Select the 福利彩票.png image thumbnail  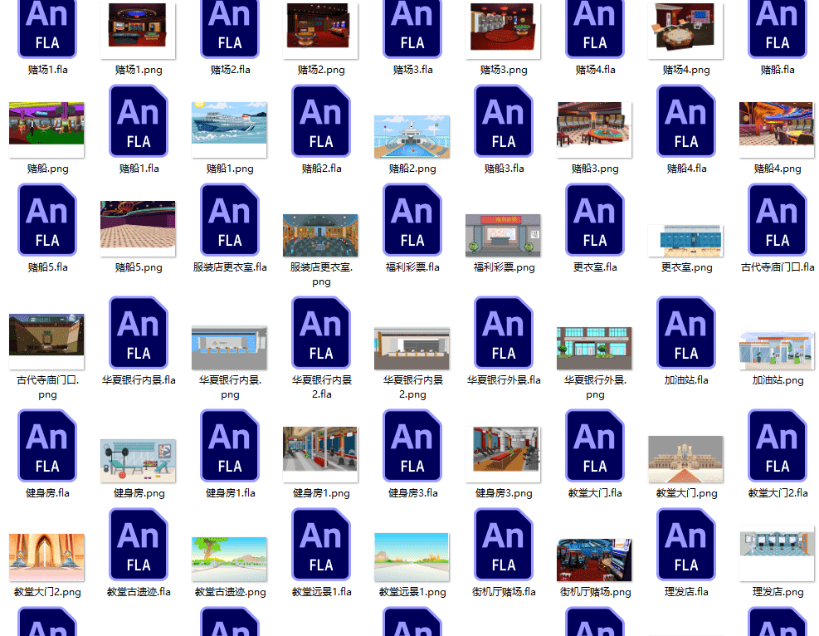coord(503,235)
